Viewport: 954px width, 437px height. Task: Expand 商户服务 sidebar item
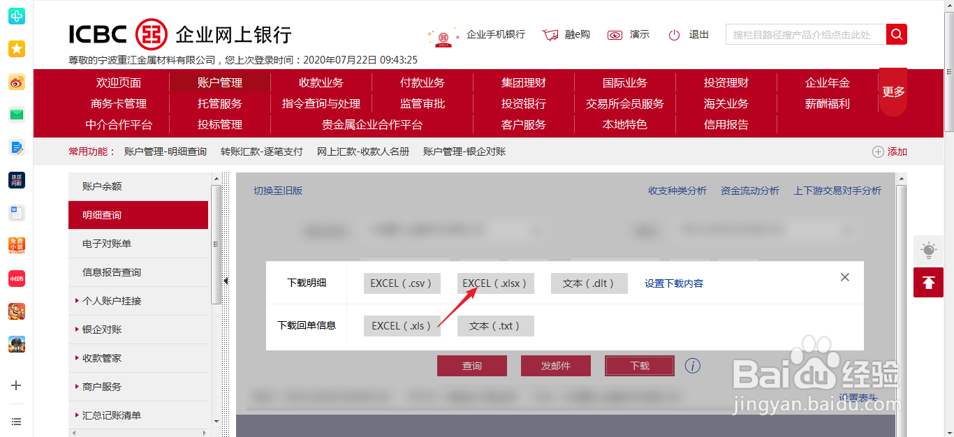[x=138, y=387]
